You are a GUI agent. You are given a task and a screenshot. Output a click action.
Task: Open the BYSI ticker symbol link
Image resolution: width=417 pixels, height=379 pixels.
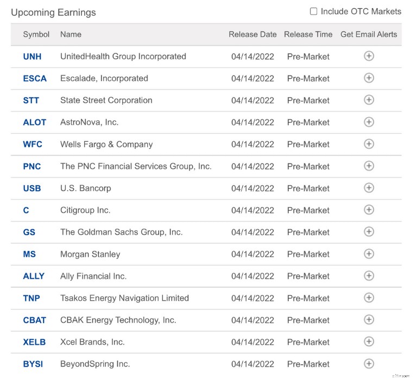tap(33, 364)
